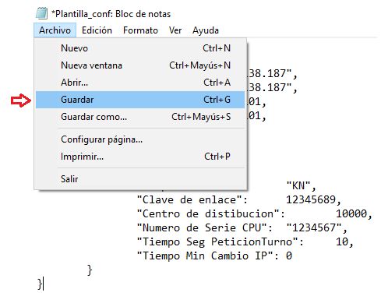Open the Formato menu
This screenshot has height=296, width=381.
[140, 30]
